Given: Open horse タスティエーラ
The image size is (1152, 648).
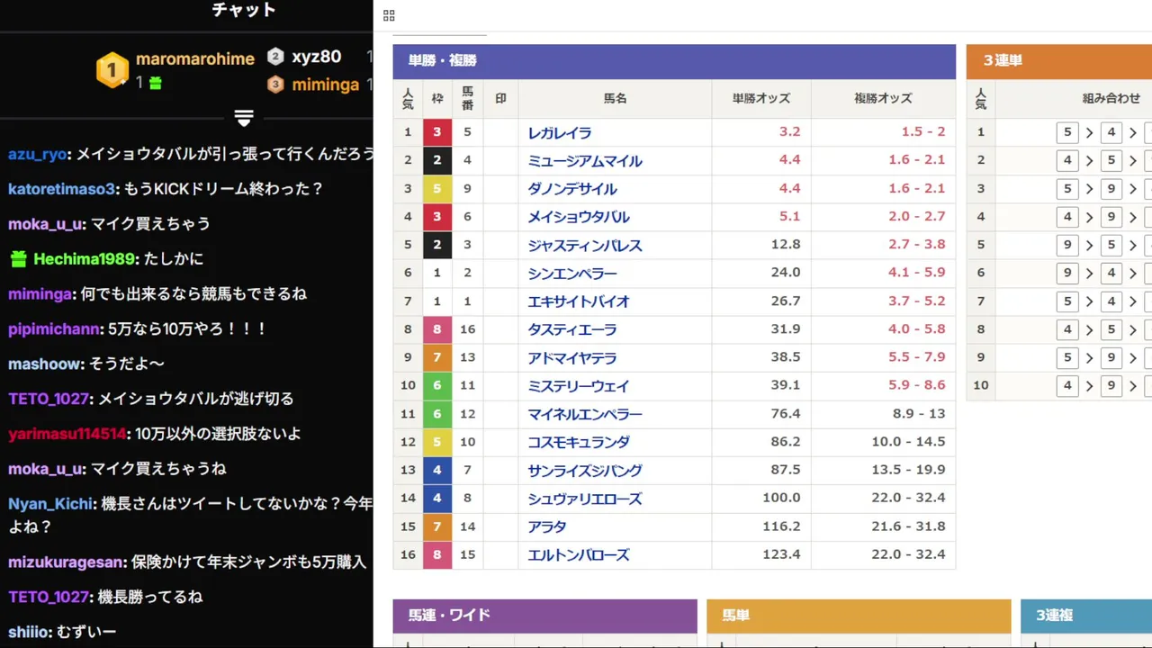Looking at the screenshot, I should (572, 330).
